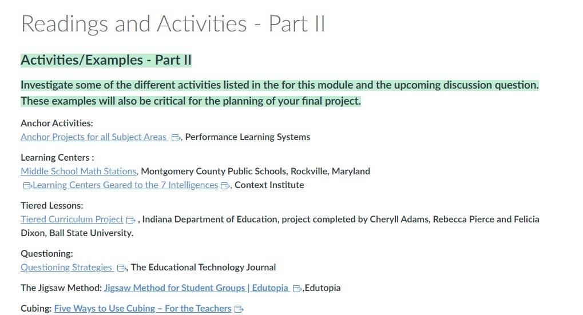Viewport: 583px width, 315px height.
Task: Click external-link icon after Anchor Projects link
Action: [x=176, y=138]
